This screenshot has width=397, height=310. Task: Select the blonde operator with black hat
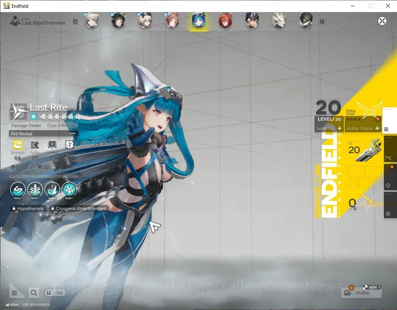[x=145, y=20]
